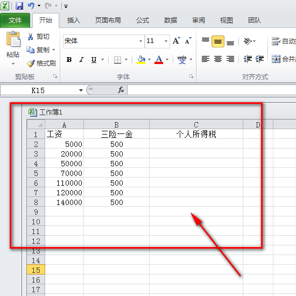Click the Undo arrow icon
The image size is (296, 296).
click(x=31, y=6)
